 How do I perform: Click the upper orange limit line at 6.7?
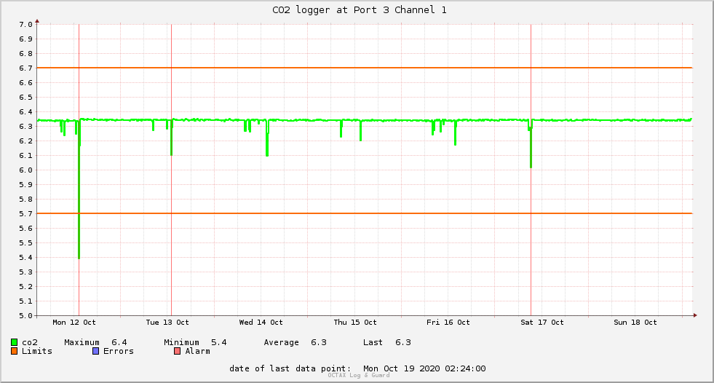365,68
